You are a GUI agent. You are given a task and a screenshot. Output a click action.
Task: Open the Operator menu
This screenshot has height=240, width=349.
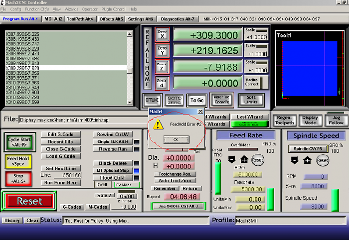[90, 9]
